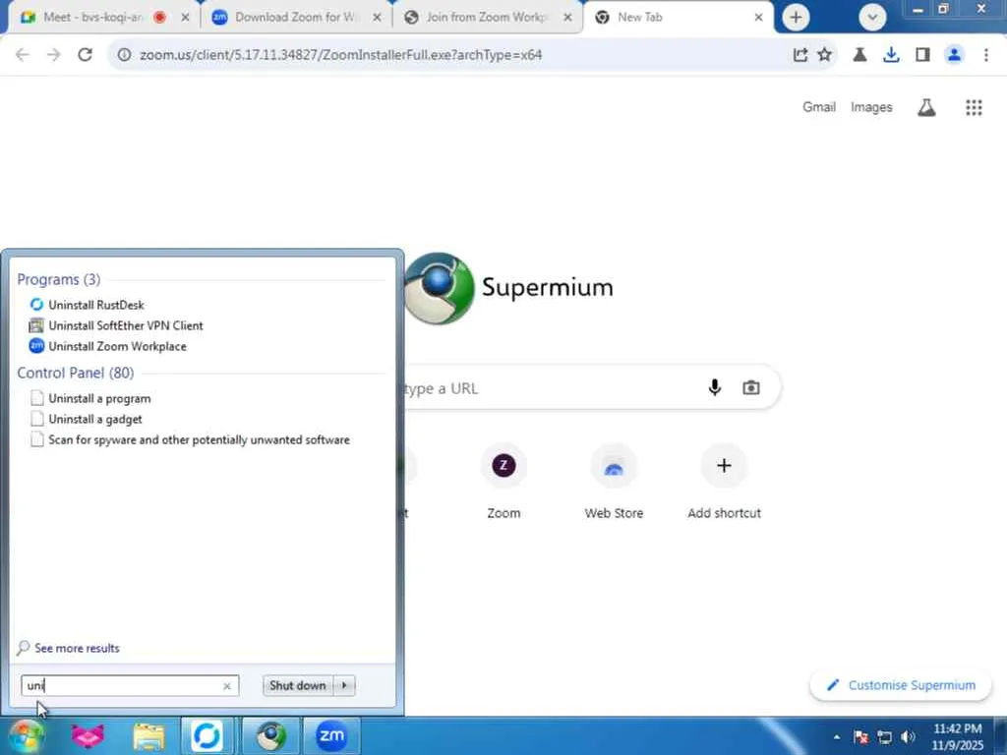Click the address bar URL text

click(341, 55)
